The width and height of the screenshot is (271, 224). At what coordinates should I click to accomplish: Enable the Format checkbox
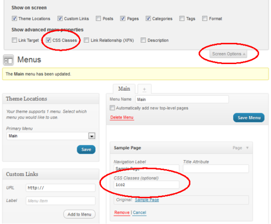[205, 18]
